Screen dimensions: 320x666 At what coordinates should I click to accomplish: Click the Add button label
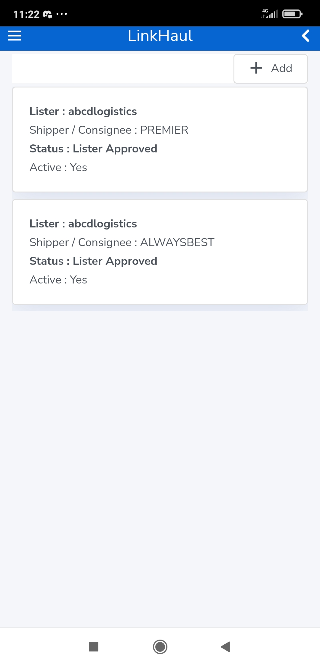[281, 68]
